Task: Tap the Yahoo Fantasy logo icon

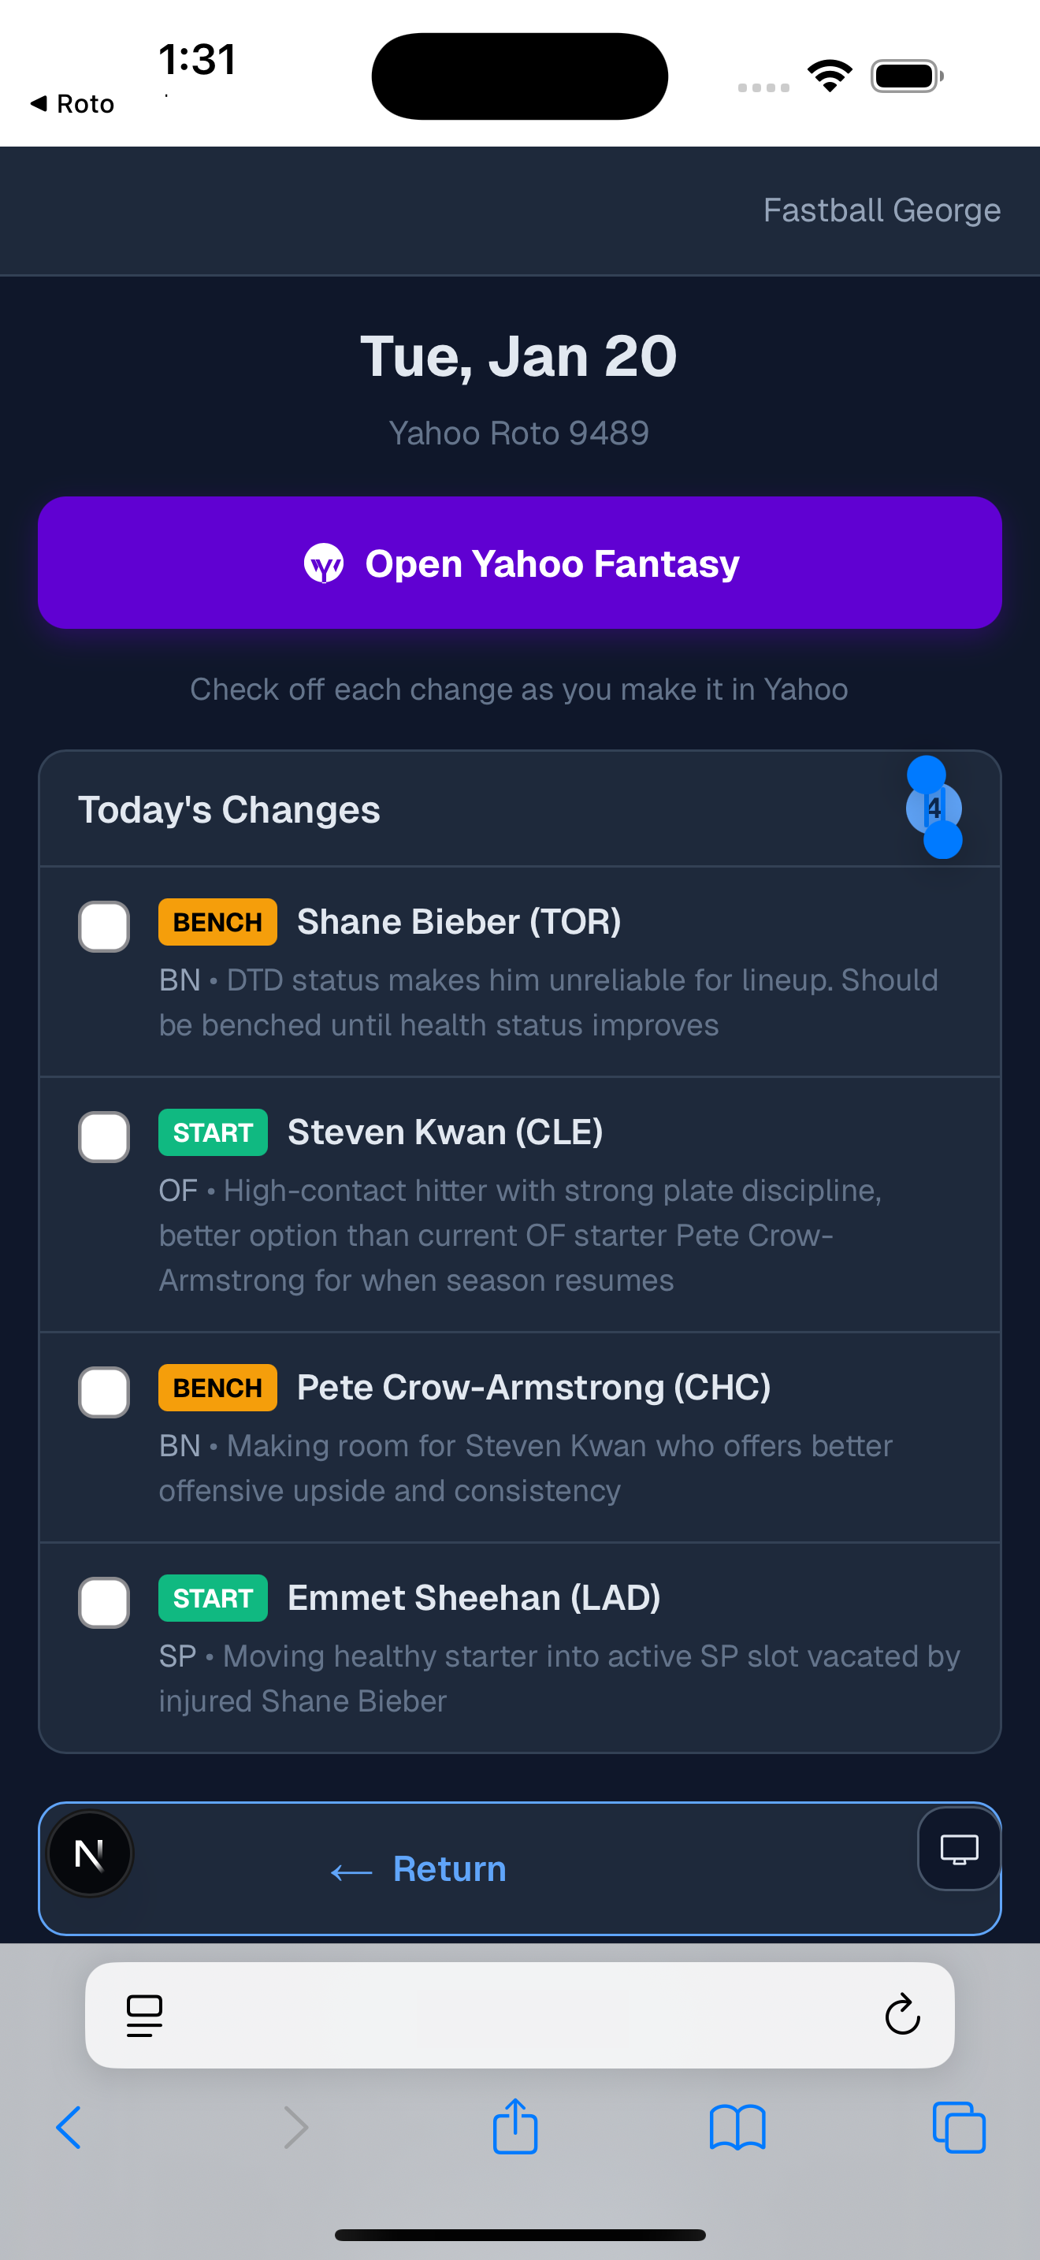Action: (325, 563)
